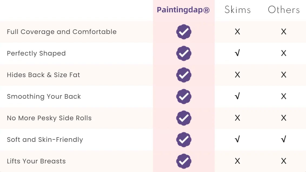Viewport: 306px width, 172px height.
Task: Click Others X mark for Hides Back row
Action: click(284, 75)
